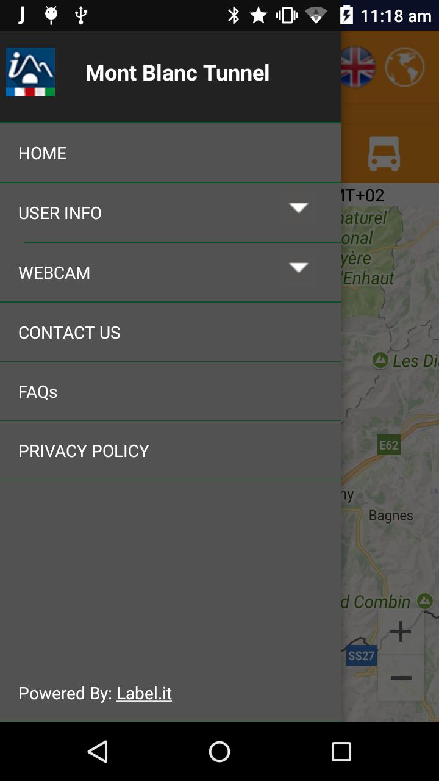Open the recent apps square button
Screen dimensions: 439x781
point(341,752)
